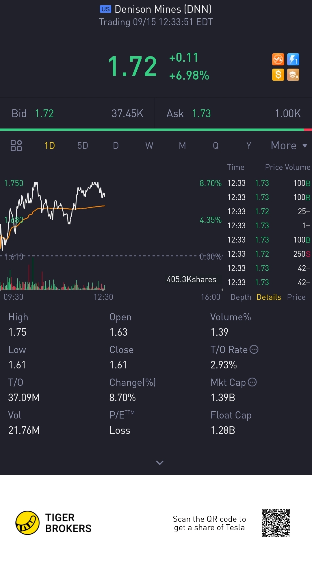Expand the More timeframes dropdown
This screenshot has width=312, height=571.
tap(289, 146)
